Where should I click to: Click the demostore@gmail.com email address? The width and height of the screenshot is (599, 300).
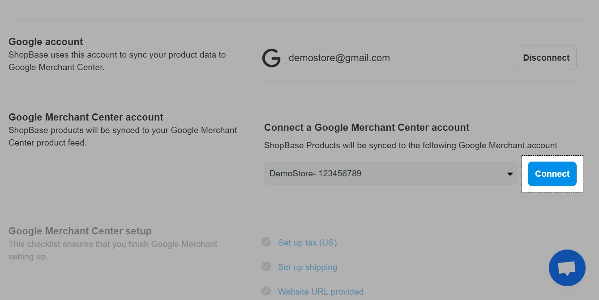(339, 58)
